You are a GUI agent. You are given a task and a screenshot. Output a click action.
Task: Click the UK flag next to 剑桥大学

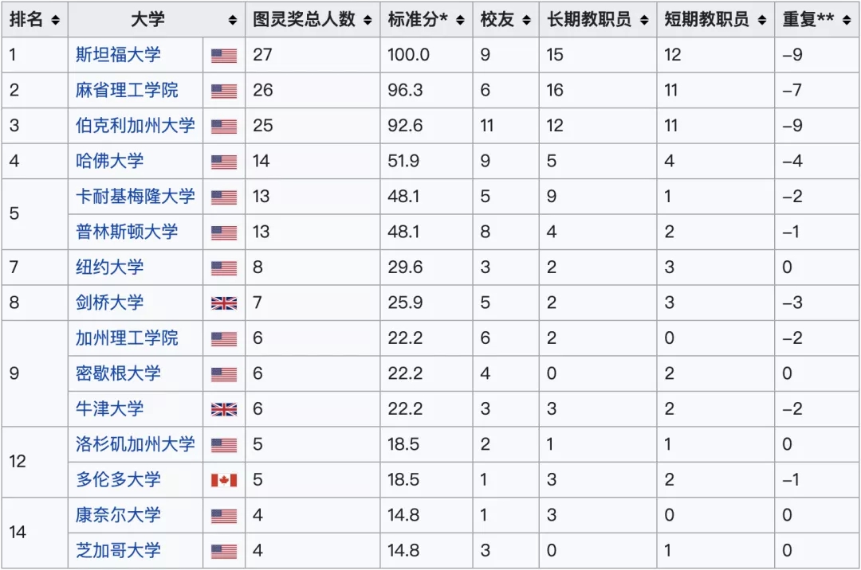point(224,303)
